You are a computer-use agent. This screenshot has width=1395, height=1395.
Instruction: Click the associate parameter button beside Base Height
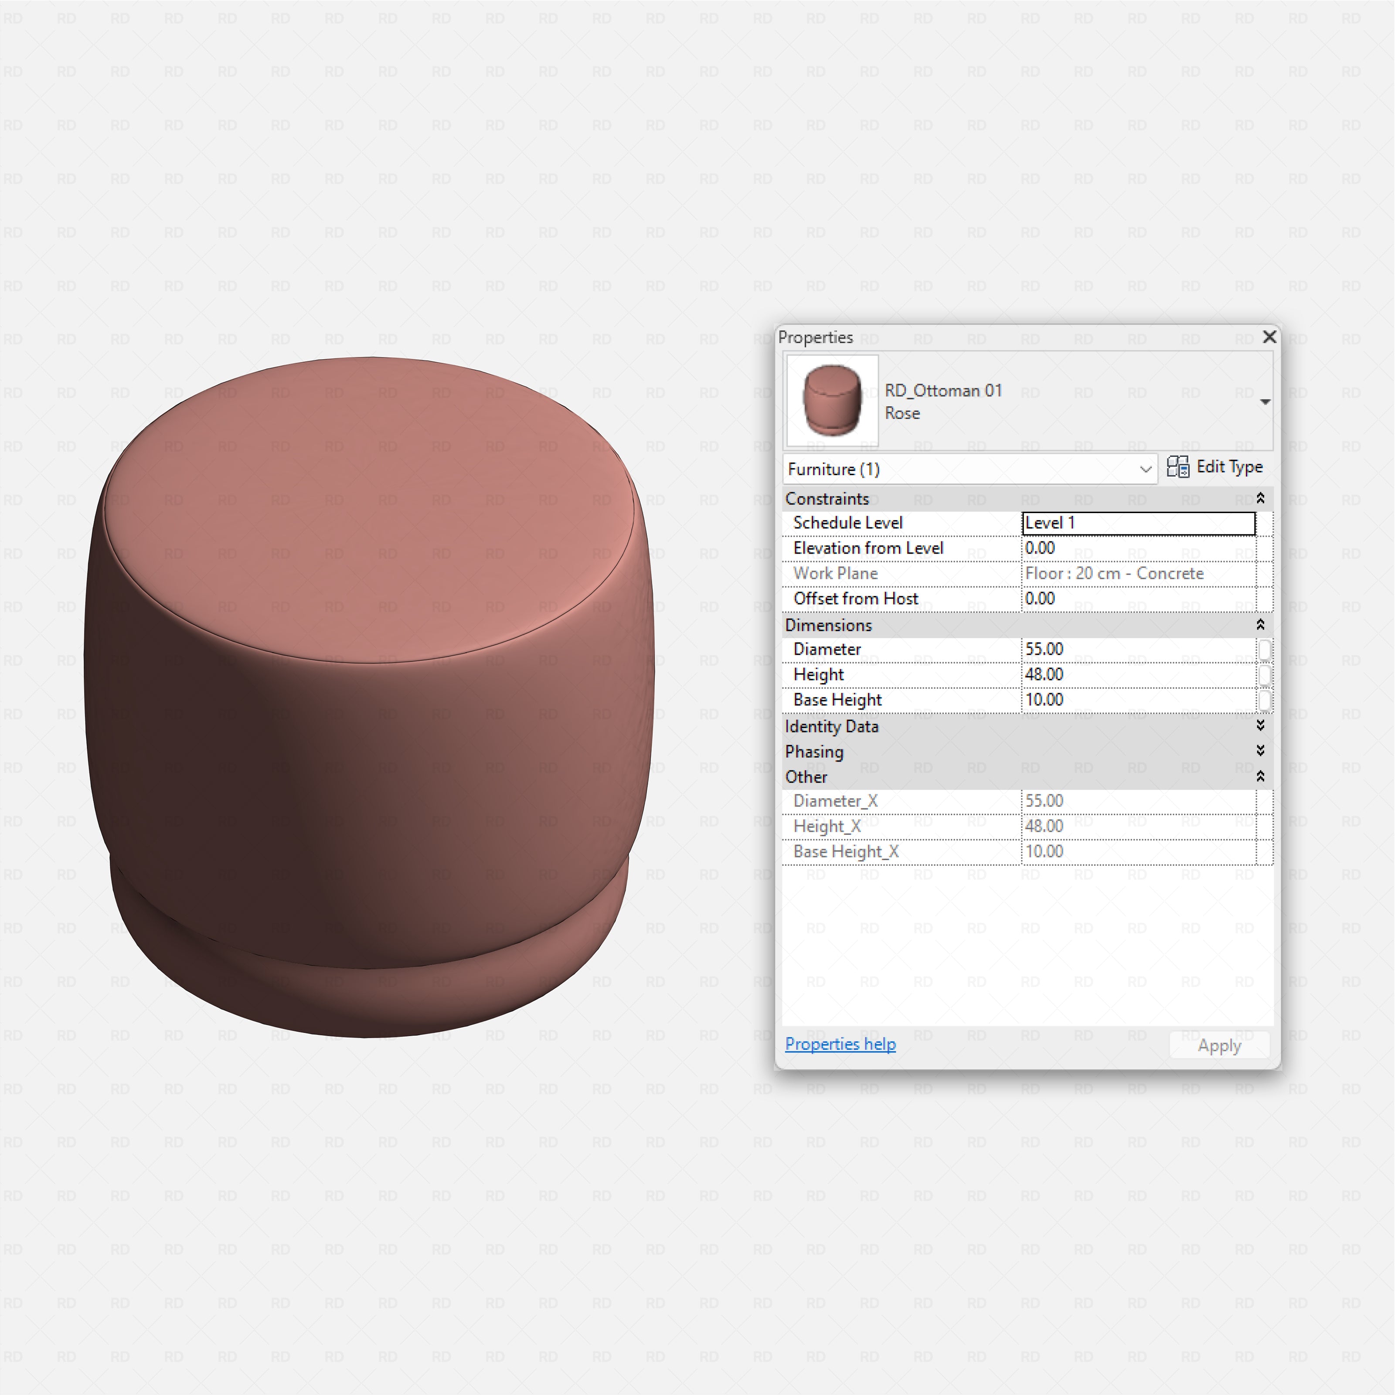click(x=1266, y=699)
